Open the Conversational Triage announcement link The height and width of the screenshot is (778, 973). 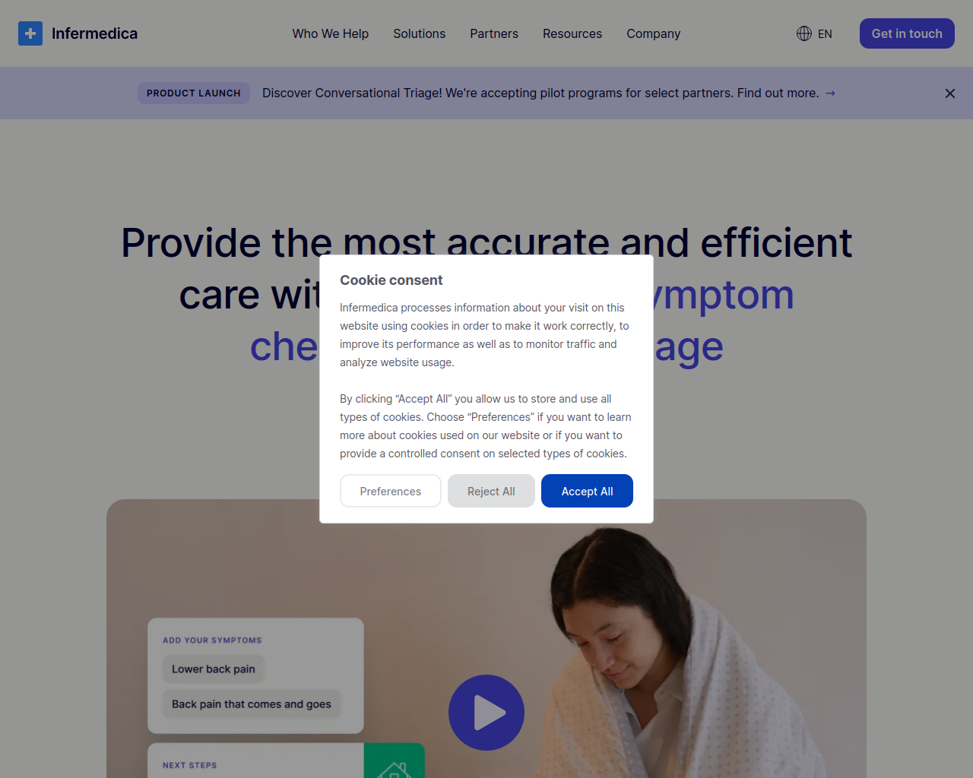coord(541,93)
